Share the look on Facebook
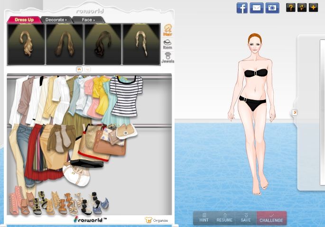The width and height of the screenshot is (325, 227). pyautogui.click(x=242, y=8)
